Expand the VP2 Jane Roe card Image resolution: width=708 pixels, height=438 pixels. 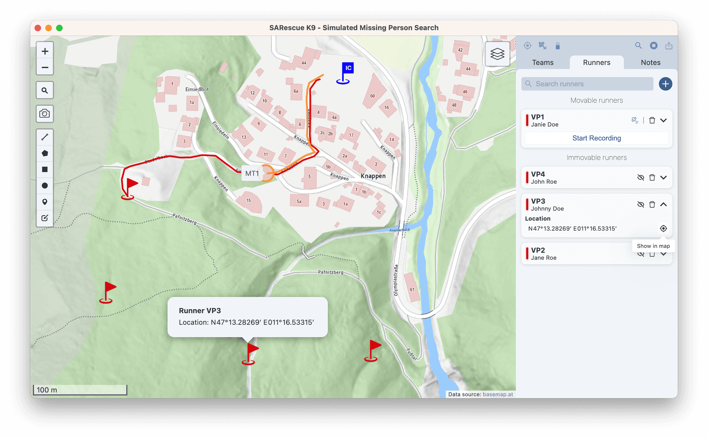click(663, 254)
